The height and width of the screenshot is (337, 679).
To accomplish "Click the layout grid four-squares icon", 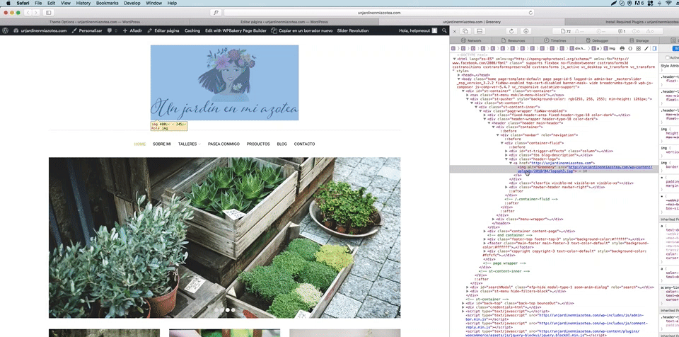I will [638, 49].
